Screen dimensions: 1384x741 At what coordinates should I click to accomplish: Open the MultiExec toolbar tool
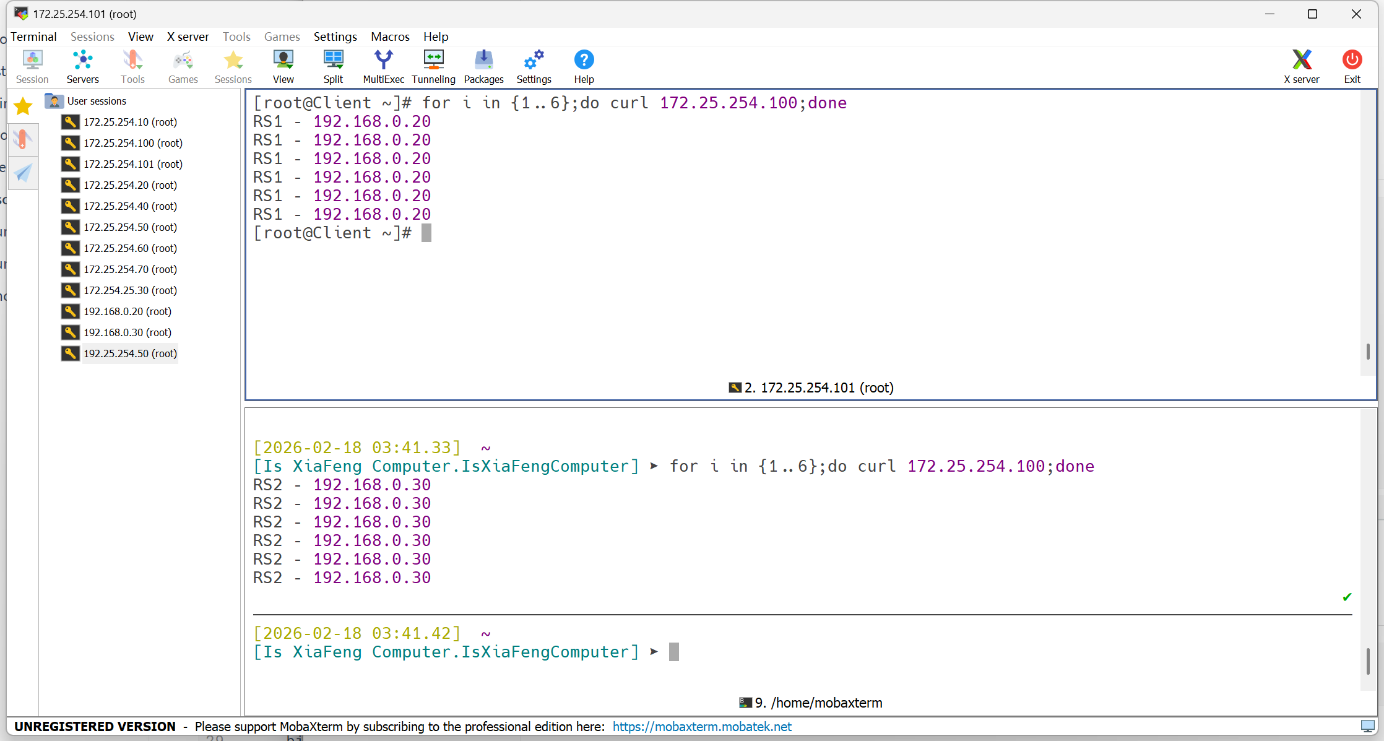click(383, 66)
